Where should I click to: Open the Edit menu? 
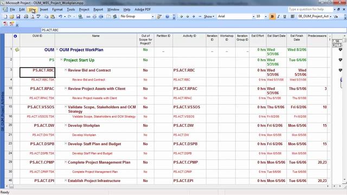22,10
